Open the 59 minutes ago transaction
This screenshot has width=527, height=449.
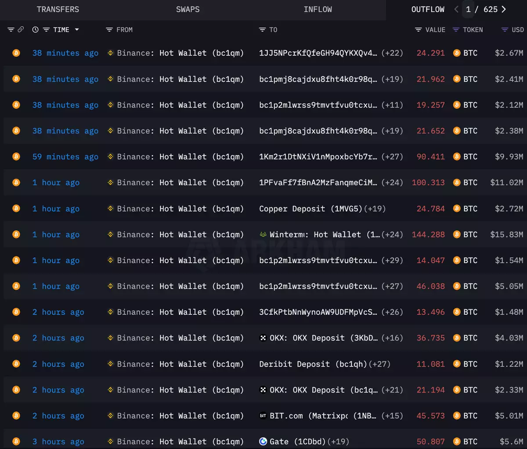point(65,157)
